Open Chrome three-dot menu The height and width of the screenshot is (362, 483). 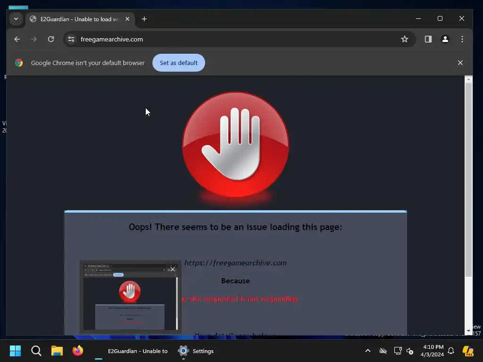pyautogui.click(x=462, y=39)
